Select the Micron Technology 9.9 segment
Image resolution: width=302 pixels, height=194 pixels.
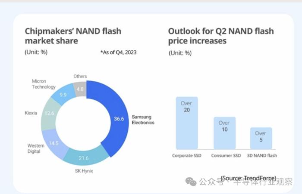[63, 95]
